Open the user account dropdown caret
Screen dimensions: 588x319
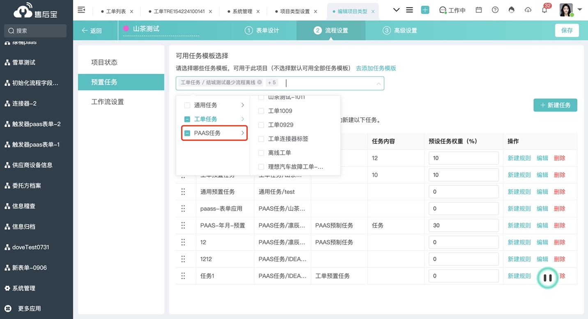[579, 9]
